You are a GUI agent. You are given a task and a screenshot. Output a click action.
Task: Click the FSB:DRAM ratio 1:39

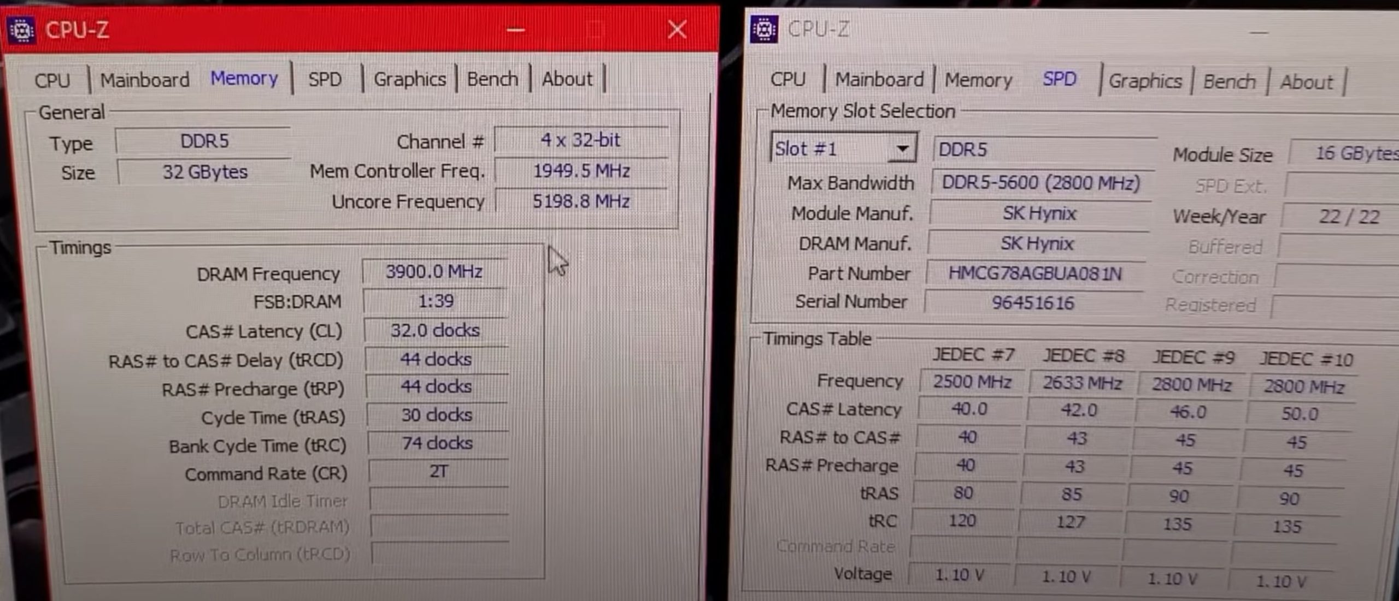(436, 301)
